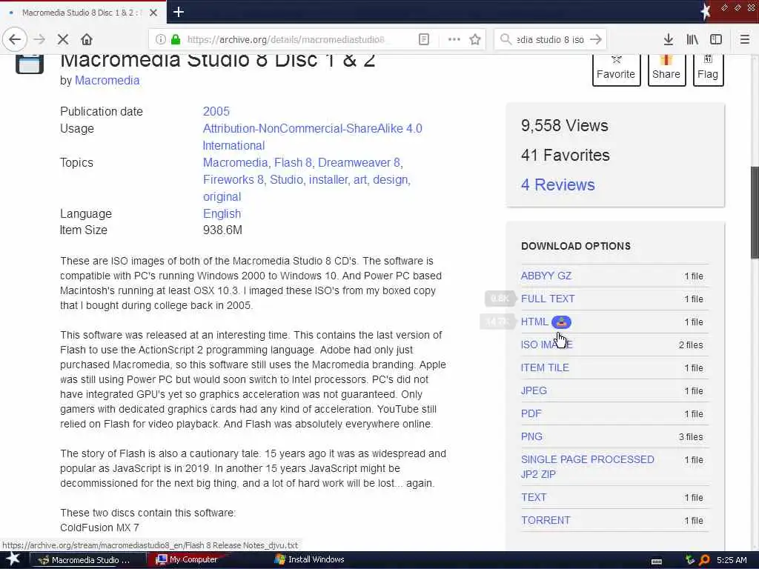Click the search magnifier icon in the search box

(x=506, y=39)
